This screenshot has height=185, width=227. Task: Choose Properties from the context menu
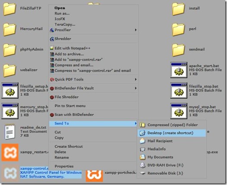pos(64,166)
